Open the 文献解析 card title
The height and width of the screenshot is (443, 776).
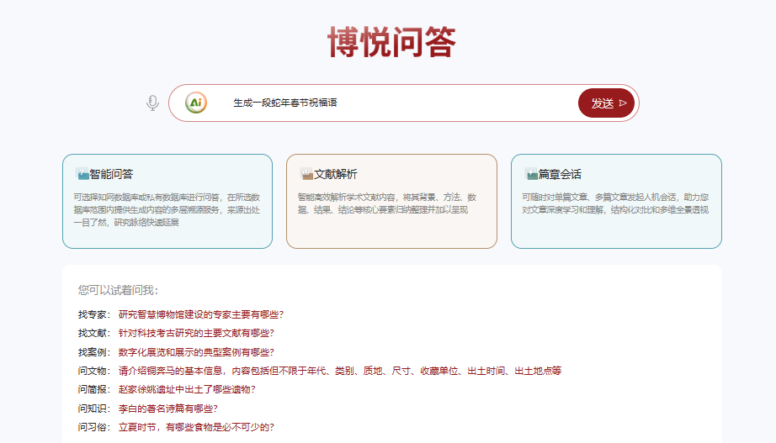(x=335, y=174)
